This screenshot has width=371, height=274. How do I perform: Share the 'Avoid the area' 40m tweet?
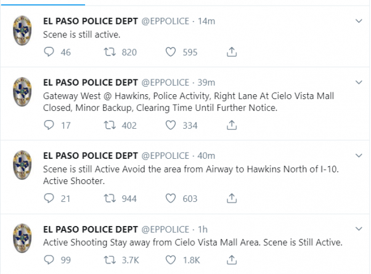(x=232, y=198)
